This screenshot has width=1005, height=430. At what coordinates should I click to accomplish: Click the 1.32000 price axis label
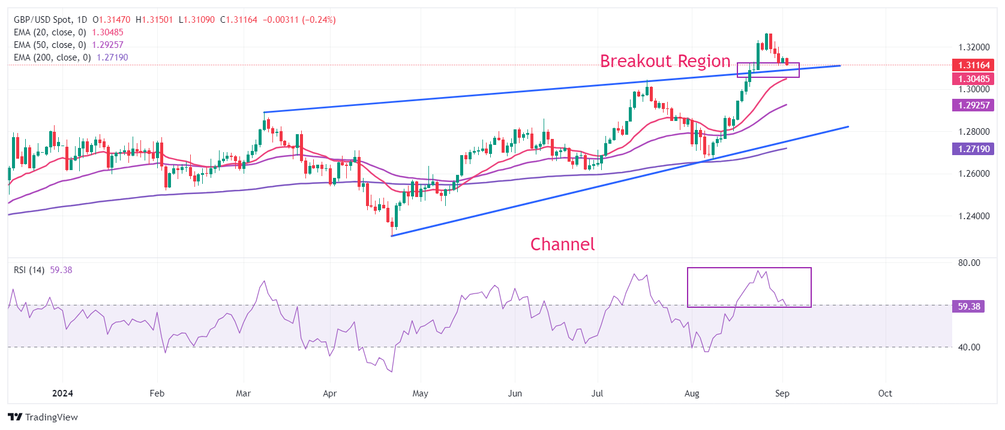pyautogui.click(x=974, y=47)
